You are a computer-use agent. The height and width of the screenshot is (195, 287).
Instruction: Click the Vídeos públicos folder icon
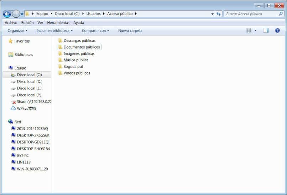click(x=60, y=73)
